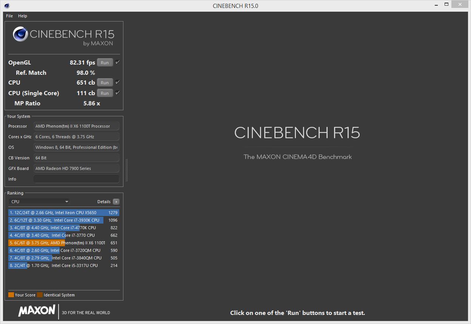Screen dimensions: 471x324
Task: Click the OS field value
Action: pyautogui.click(x=76, y=147)
